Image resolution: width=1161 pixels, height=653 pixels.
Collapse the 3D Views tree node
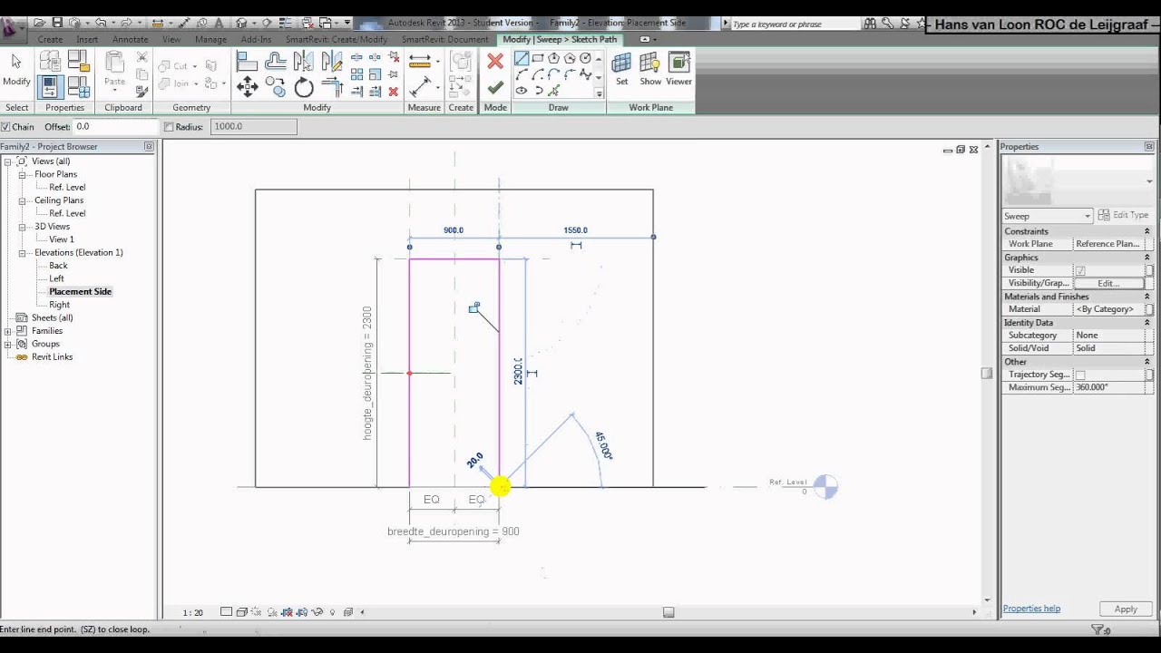(23, 227)
